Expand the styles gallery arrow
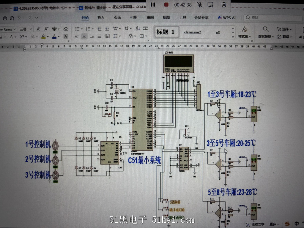Viewport: 304px width, 228px height. (233, 37)
